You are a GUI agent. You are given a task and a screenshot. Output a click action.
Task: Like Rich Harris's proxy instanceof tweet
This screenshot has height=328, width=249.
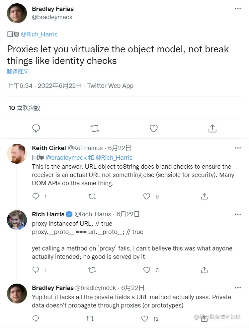point(147,270)
